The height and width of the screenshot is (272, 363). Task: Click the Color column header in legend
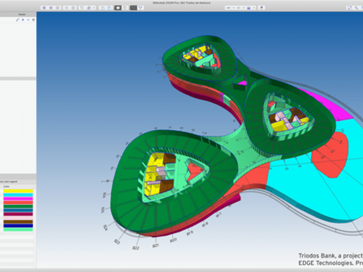click(x=6, y=186)
